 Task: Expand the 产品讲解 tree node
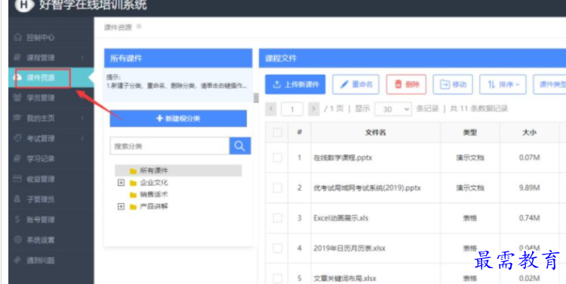[x=121, y=207]
